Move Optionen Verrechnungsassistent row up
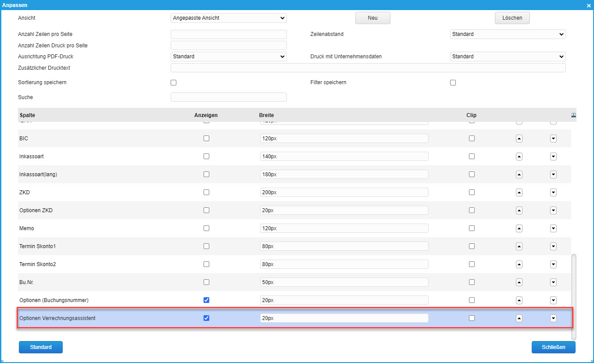This screenshot has width=594, height=363. pyautogui.click(x=519, y=318)
